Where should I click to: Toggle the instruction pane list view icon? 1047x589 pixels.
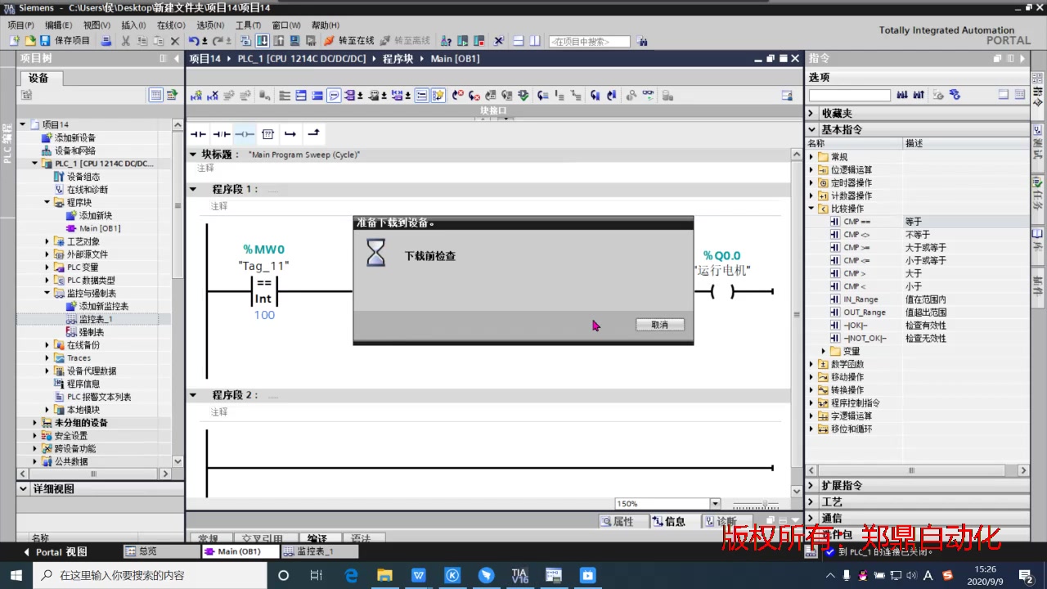pyautogui.click(x=1004, y=95)
